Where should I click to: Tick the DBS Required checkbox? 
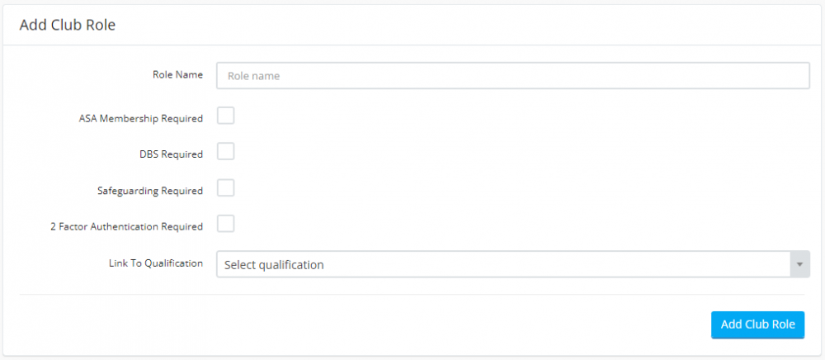(225, 151)
